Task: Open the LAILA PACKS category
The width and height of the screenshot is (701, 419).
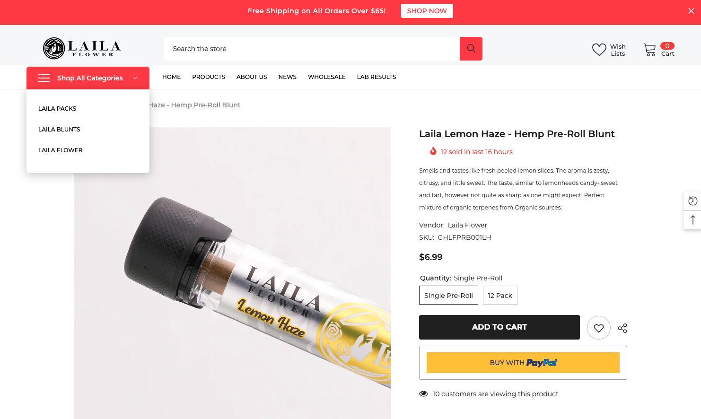Action: pyautogui.click(x=57, y=108)
